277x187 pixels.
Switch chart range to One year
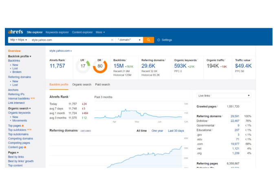click(157, 131)
